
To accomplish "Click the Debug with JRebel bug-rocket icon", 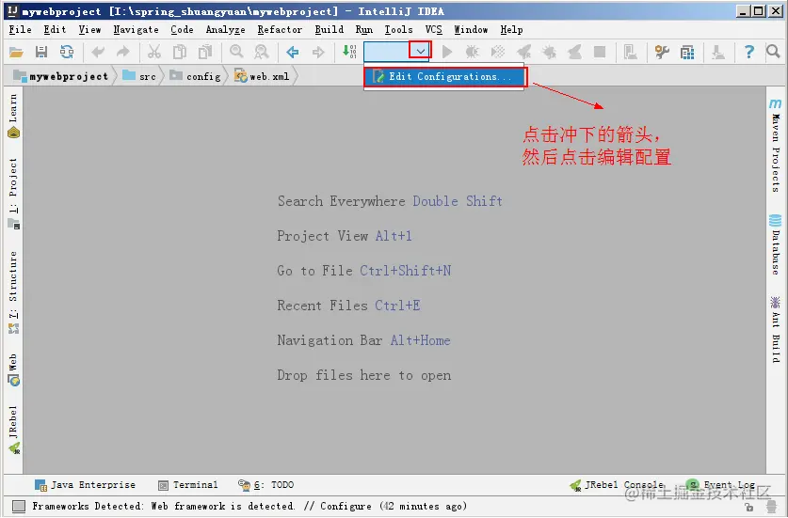I will click(x=549, y=52).
